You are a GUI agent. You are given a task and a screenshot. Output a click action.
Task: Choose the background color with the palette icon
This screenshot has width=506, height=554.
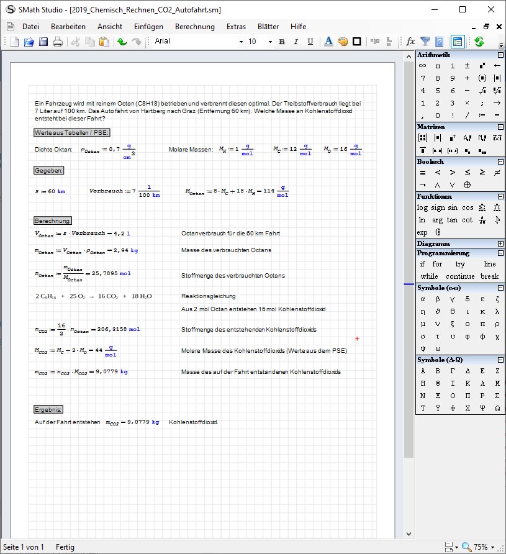pyautogui.click(x=343, y=42)
